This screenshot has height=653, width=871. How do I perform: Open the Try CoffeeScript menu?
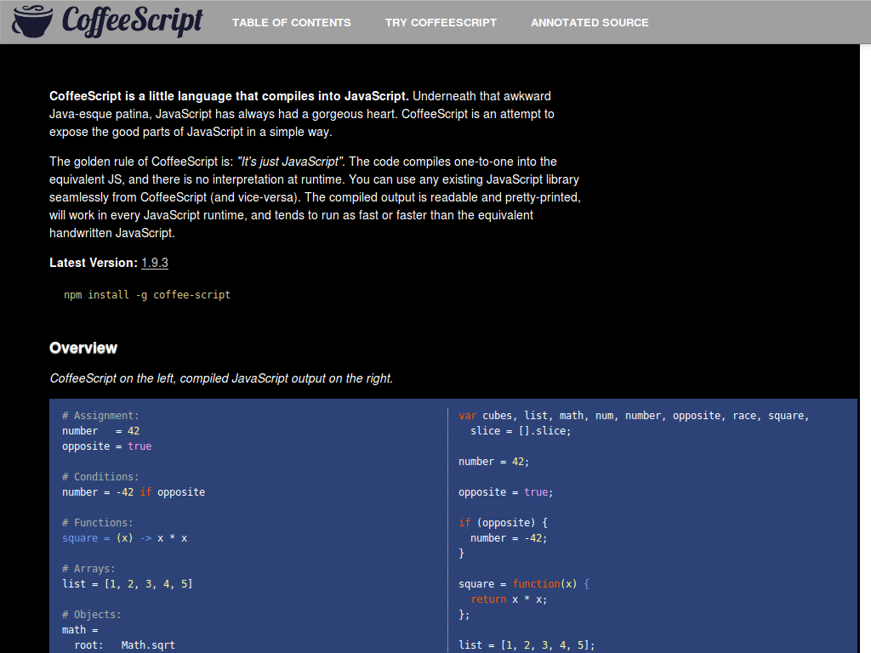pos(441,23)
